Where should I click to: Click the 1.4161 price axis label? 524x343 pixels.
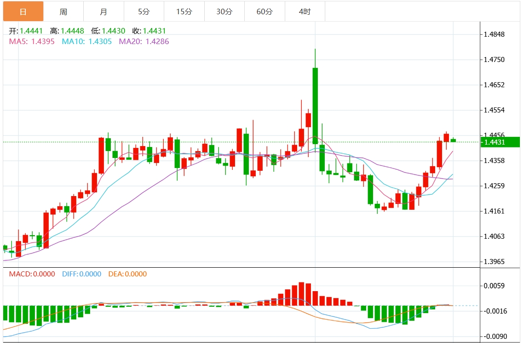494,211
